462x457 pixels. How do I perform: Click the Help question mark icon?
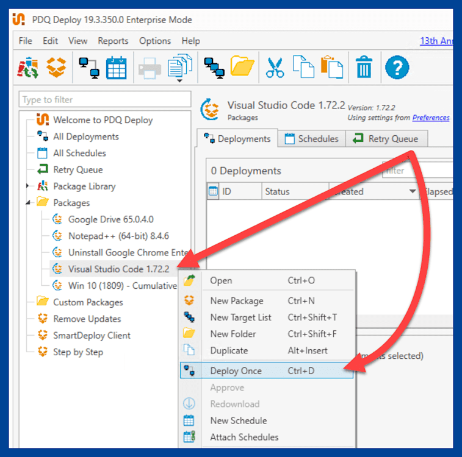(397, 68)
